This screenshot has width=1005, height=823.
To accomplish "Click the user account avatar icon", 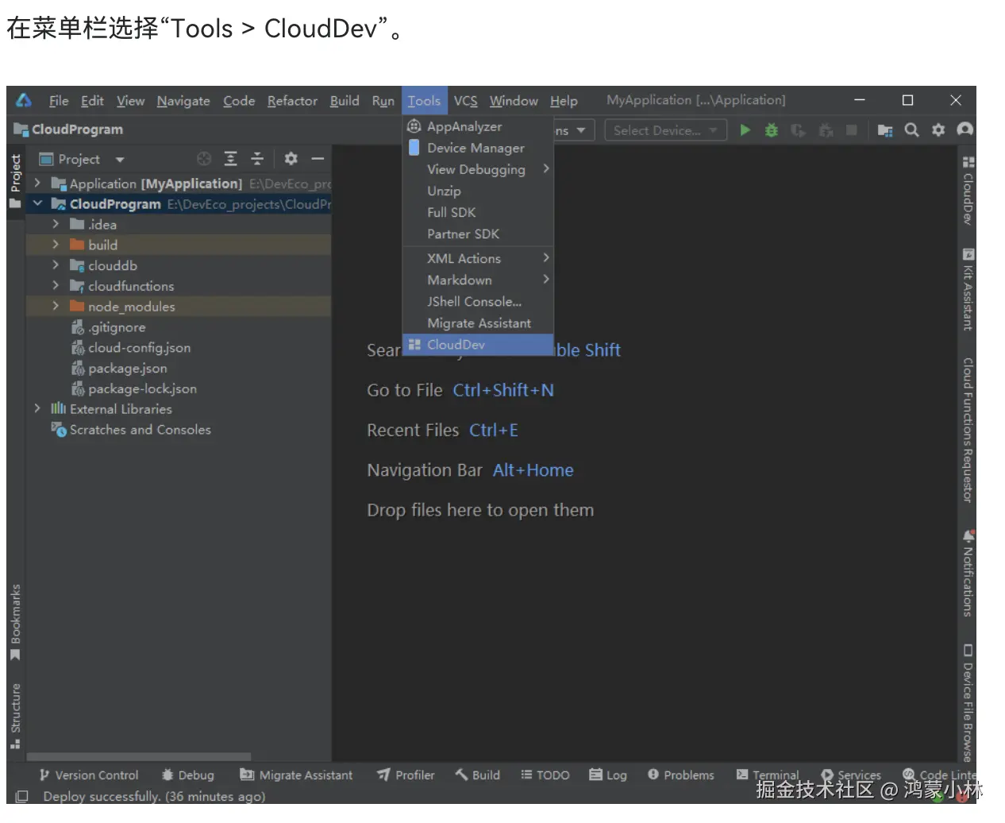I will [965, 129].
